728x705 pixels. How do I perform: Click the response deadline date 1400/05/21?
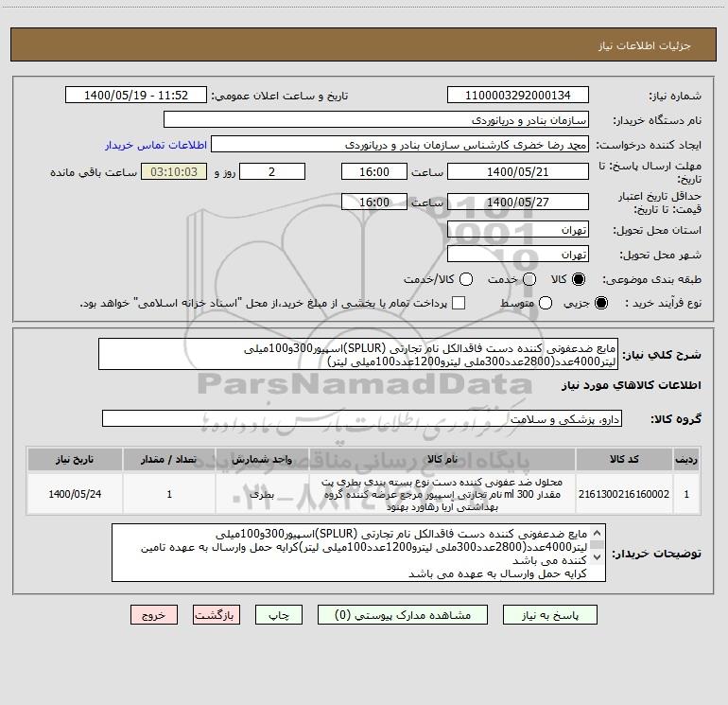pyautogui.click(x=518, y=171)
